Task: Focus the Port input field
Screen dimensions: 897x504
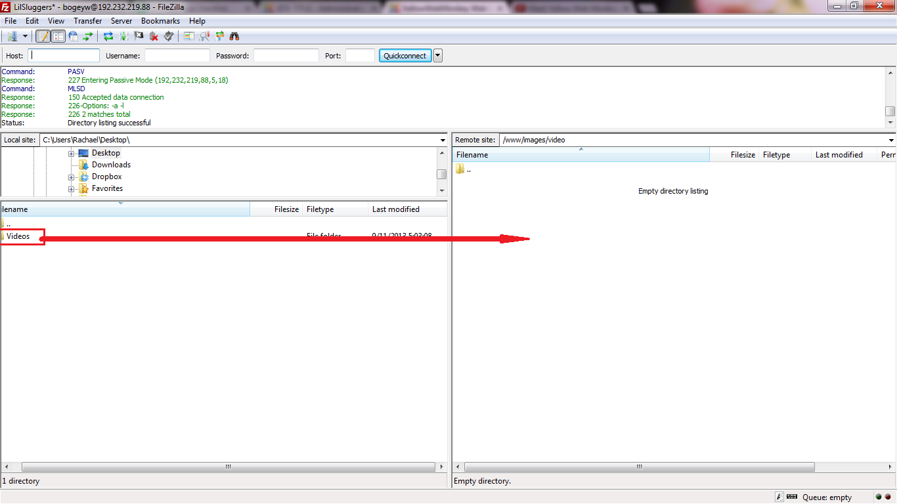Action: pos(360,56)
